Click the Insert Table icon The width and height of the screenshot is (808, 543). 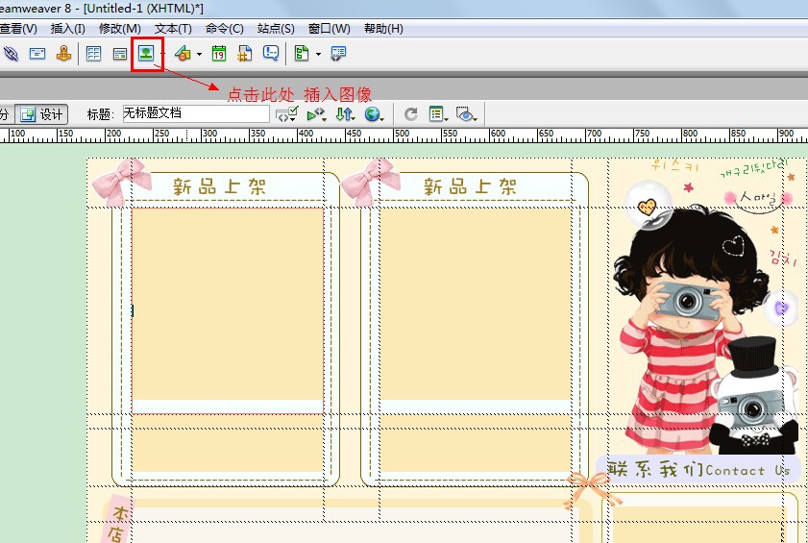coord(94,53)
